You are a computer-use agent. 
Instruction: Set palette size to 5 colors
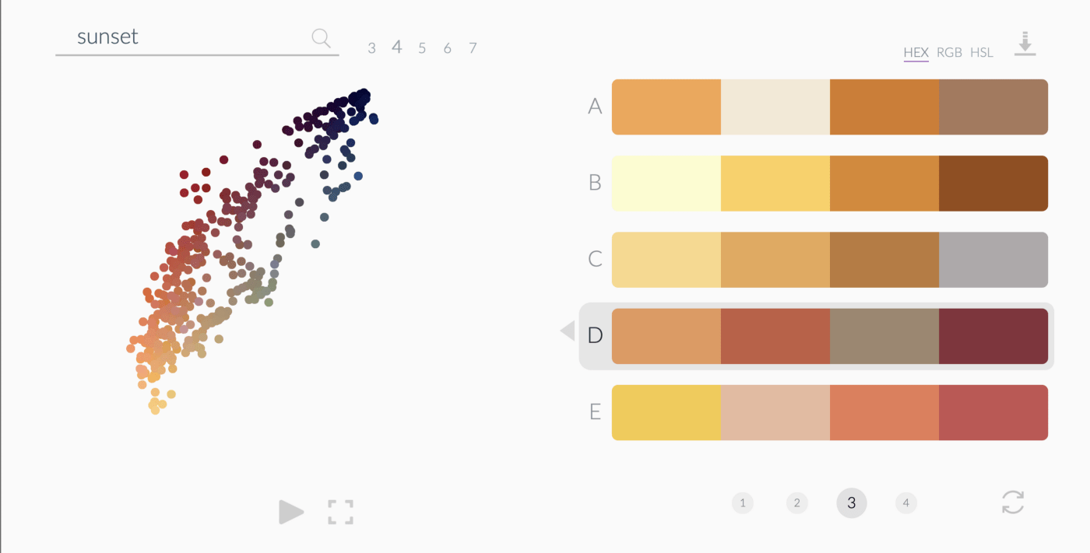click(x=422, y=47)
